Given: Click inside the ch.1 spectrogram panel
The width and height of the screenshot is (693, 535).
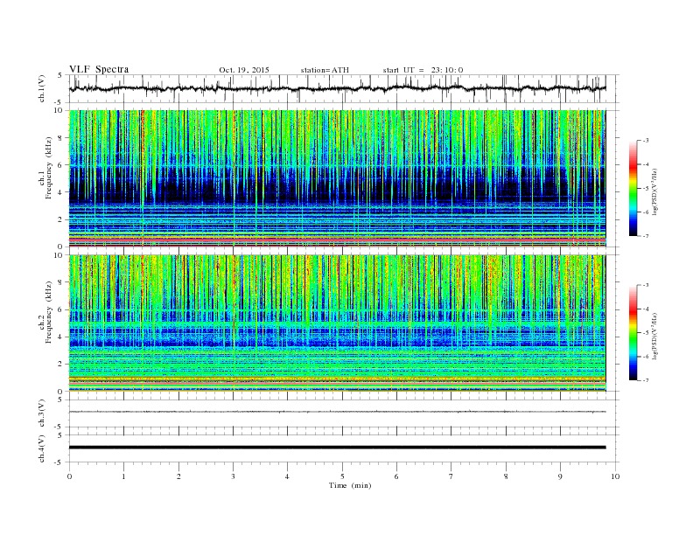Looking at the screenshot, I should pos(338,178).
